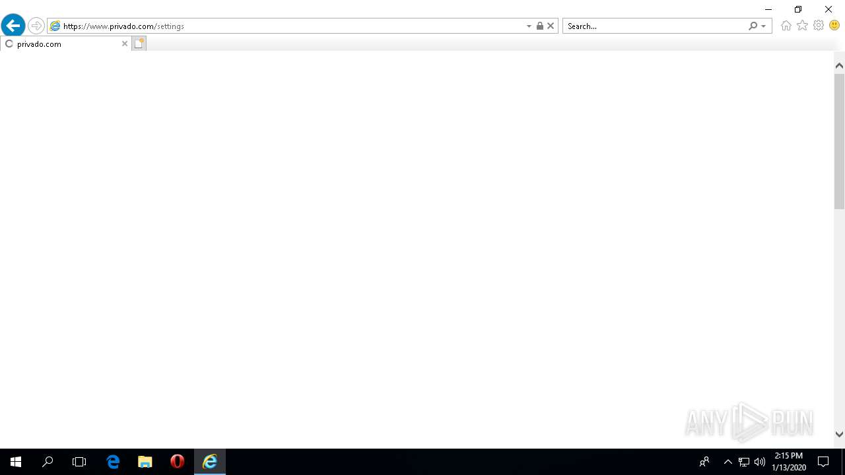Open Favorites via the star icon
This screenshot has width=845, height=475.
[x=802, y=26]
